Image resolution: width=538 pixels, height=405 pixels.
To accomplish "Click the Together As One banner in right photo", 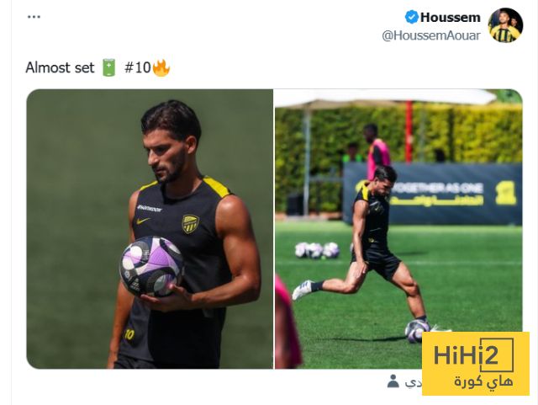I will coord(433,195).
